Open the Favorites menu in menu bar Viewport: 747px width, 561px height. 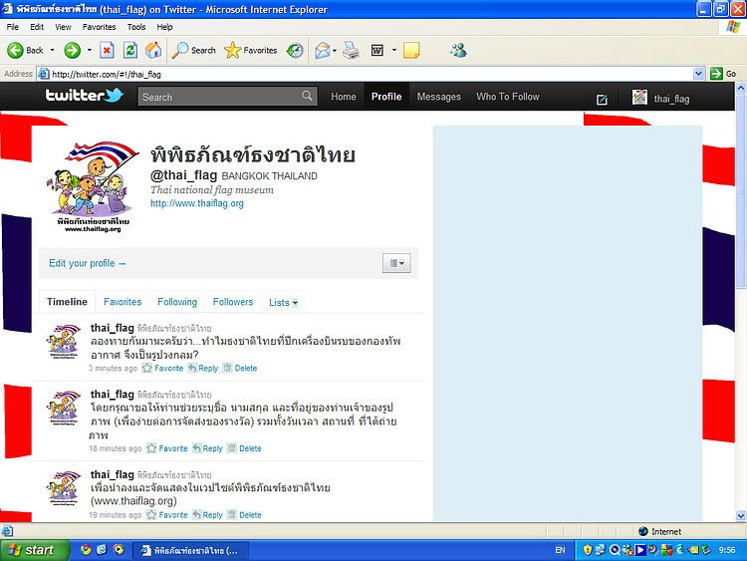[x=99, y=27]
